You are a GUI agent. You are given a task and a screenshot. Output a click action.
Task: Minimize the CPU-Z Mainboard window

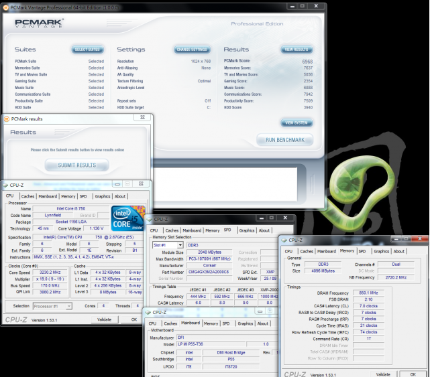click(260, 311)
